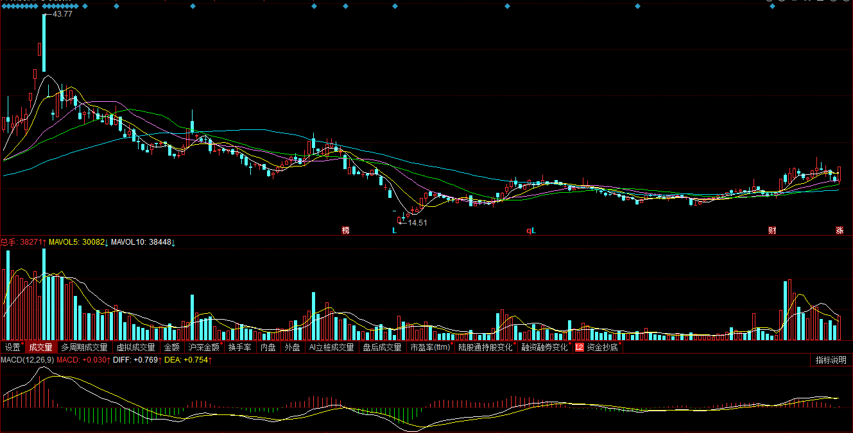This screenshot has width=853, height=433.
Task: Switch to the 虚拟成交量 tab
Action: [x=135, y=347]
